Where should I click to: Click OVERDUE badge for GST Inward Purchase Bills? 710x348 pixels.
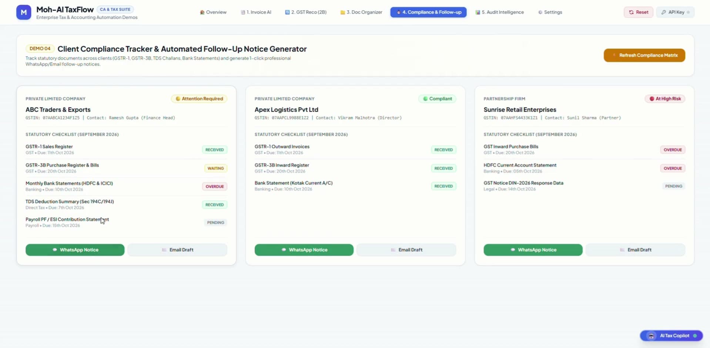click(673, 150)
